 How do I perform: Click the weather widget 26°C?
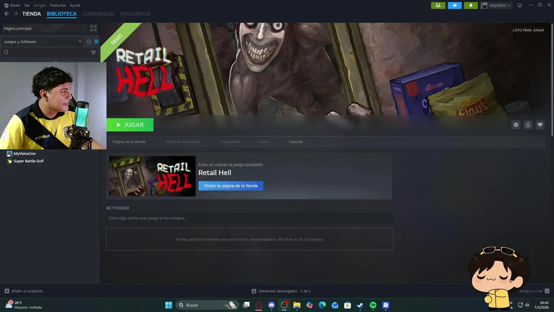24,305
